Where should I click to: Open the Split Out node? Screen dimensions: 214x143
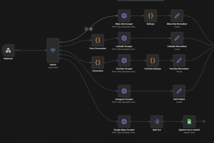click(157, 121)
